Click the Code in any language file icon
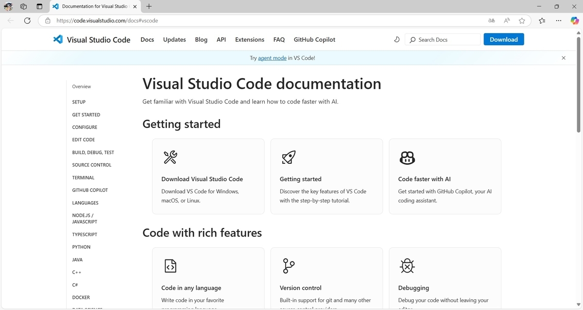Image resolution: width=583 pixels, height=310 pixels. pyautogui.click(x=170, y=266)
